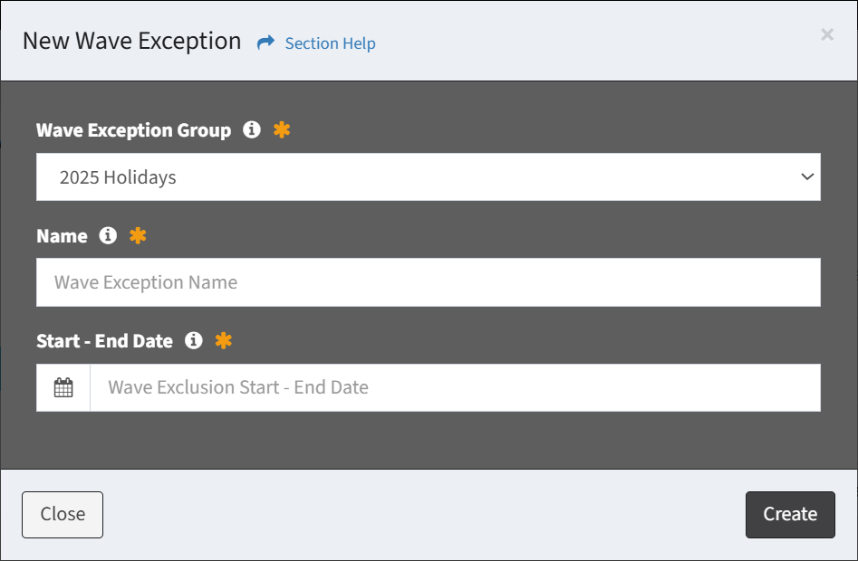
Task: Click the Section Help arrow icon
Action: click(x=265, y=43)
